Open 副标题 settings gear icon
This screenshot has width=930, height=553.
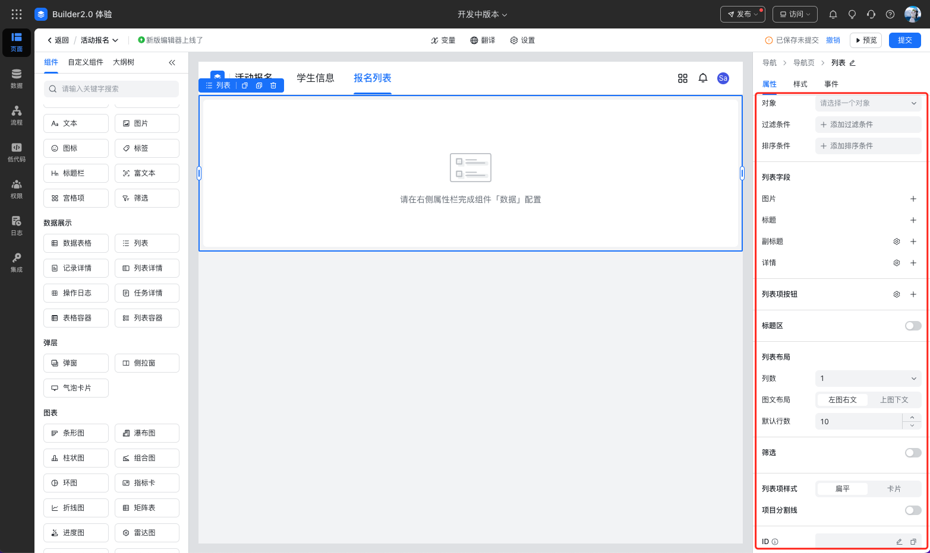897,241
